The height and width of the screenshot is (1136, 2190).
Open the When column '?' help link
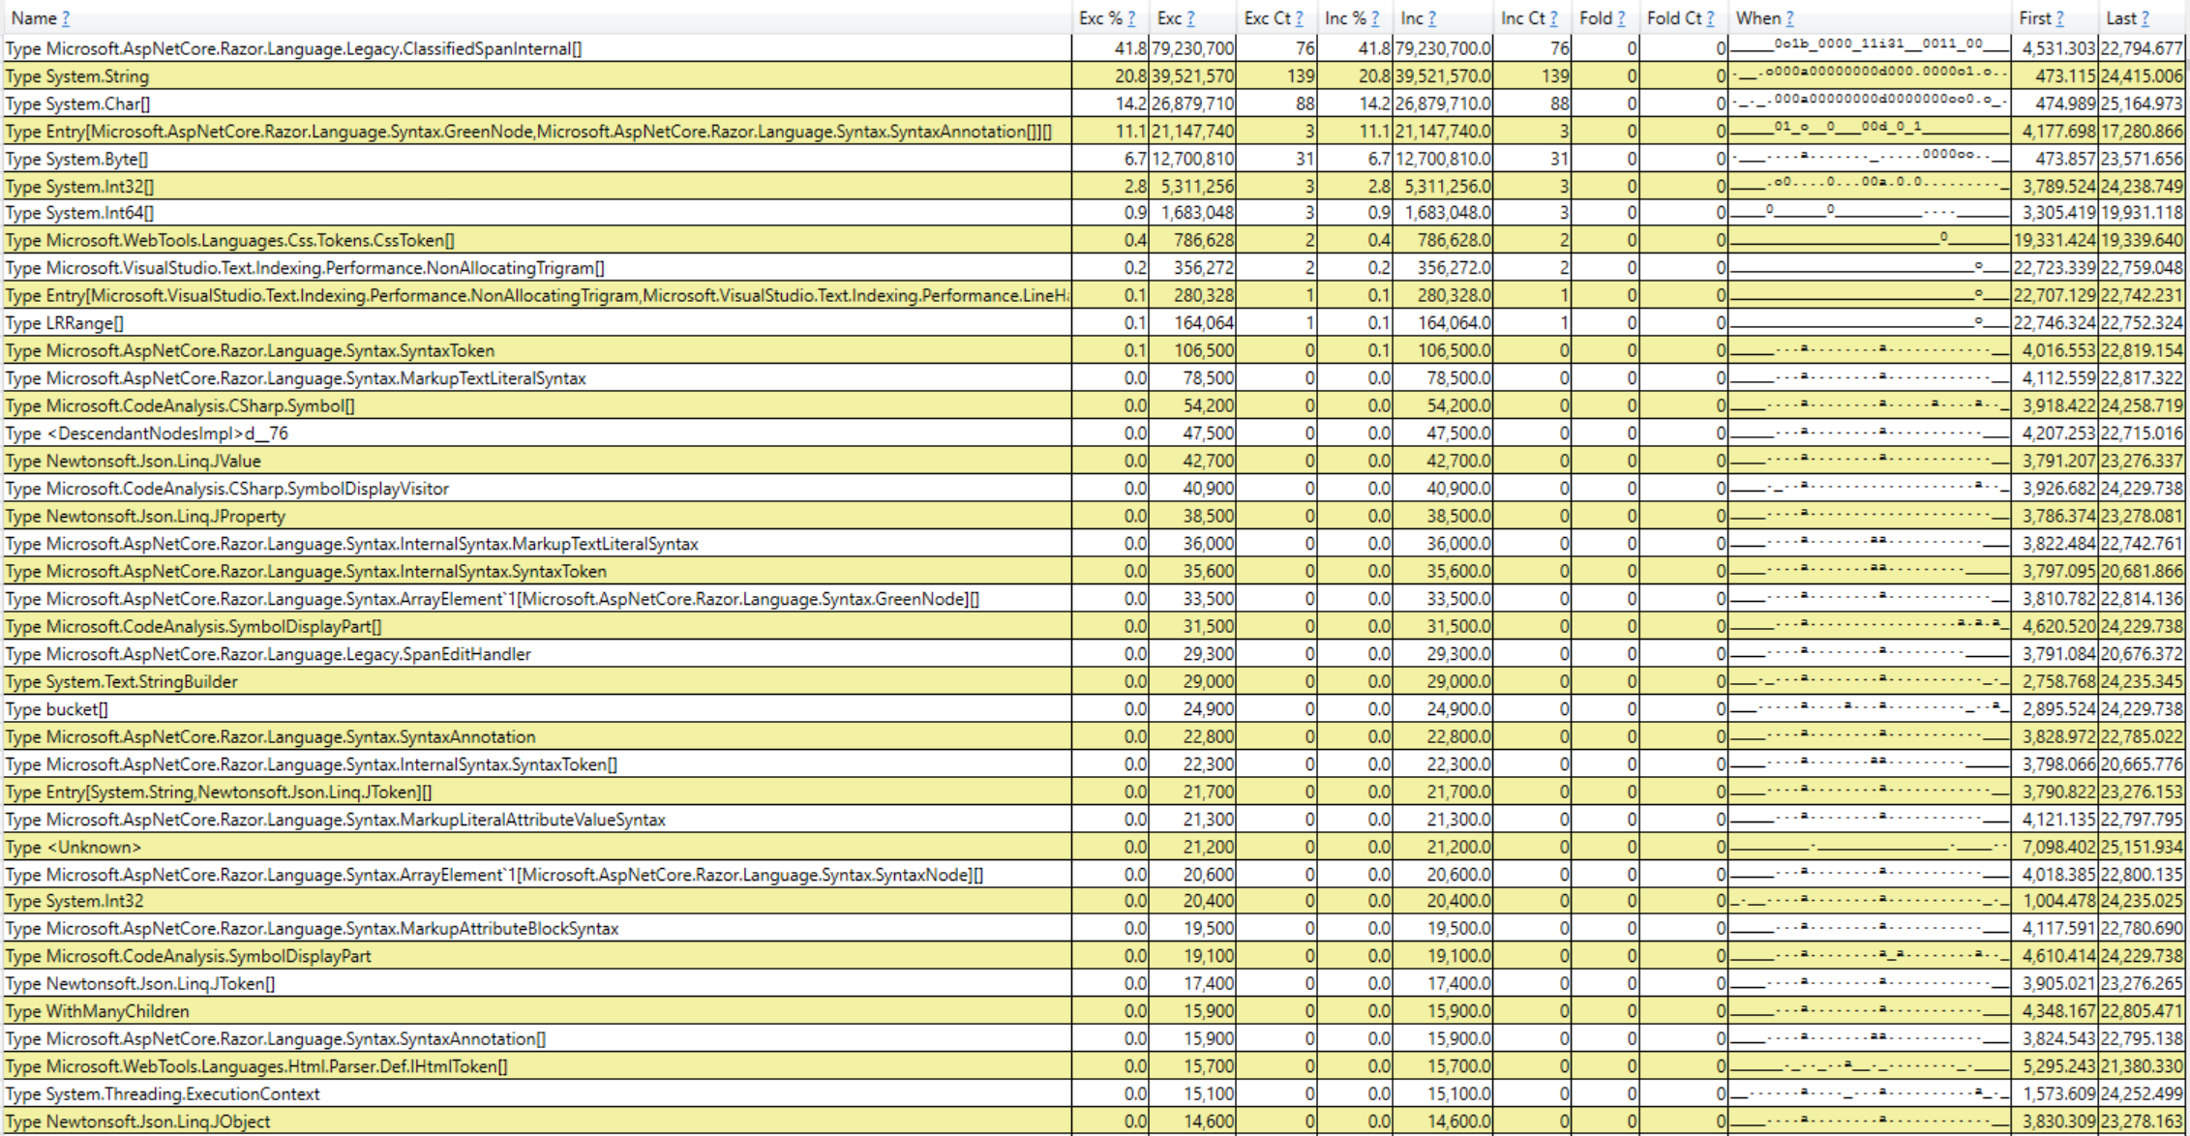pos(1789,18)
